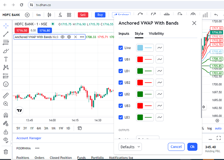Click the blue Buy button
The width and height of the screenshot is (224, 160).
tap(100, 15)
